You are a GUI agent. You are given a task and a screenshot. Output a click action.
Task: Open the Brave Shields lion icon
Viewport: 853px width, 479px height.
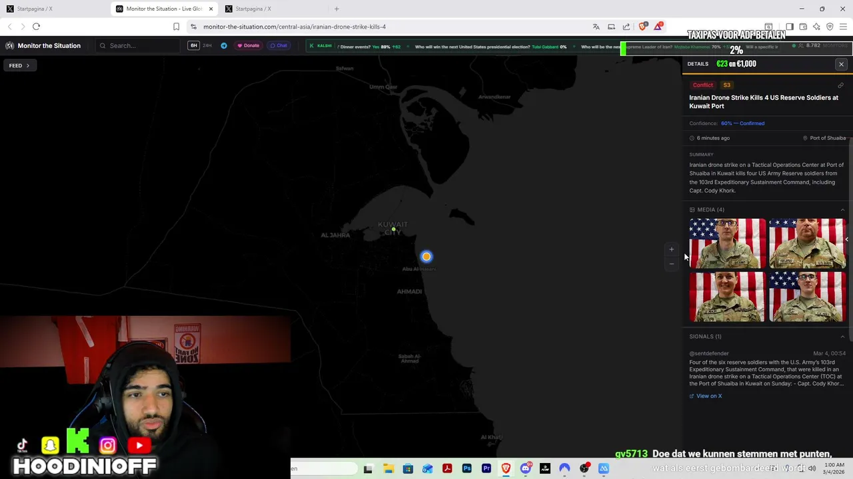(x=642, y=27)
